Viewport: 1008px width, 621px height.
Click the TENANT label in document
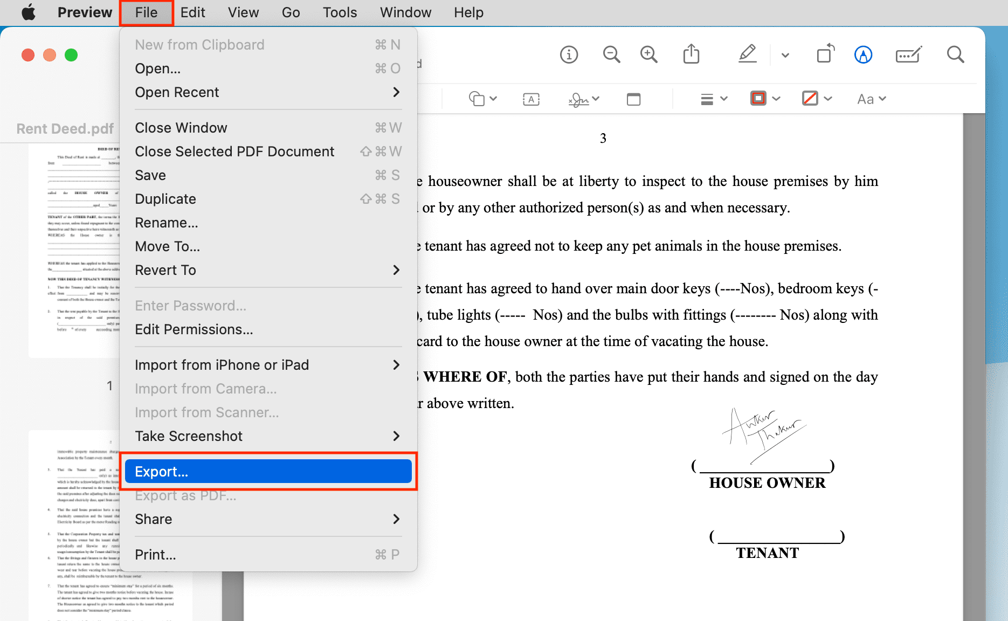768,553
